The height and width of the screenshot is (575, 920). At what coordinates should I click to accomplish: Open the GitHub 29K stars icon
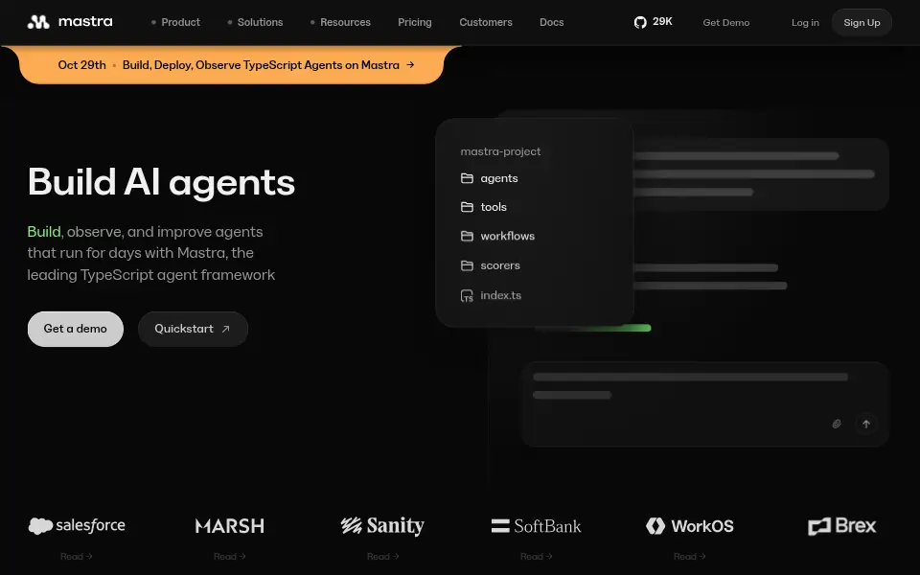coord(640,22)
